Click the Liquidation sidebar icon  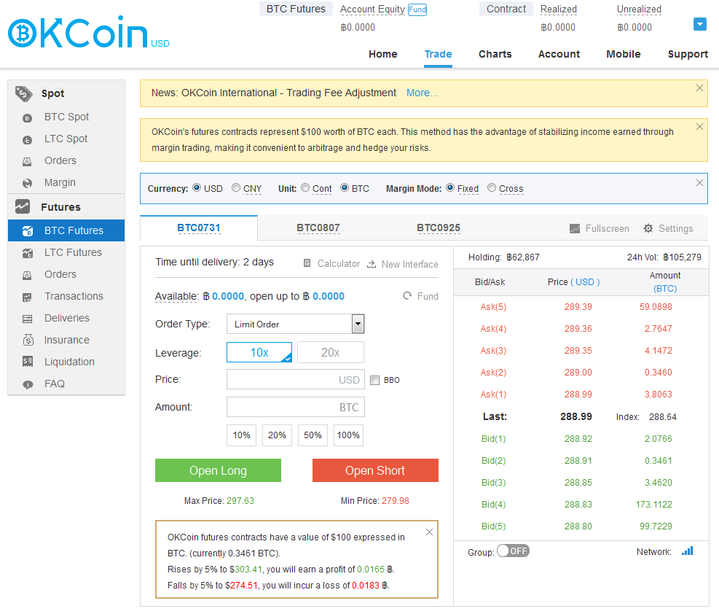click(x=28, y=362)
